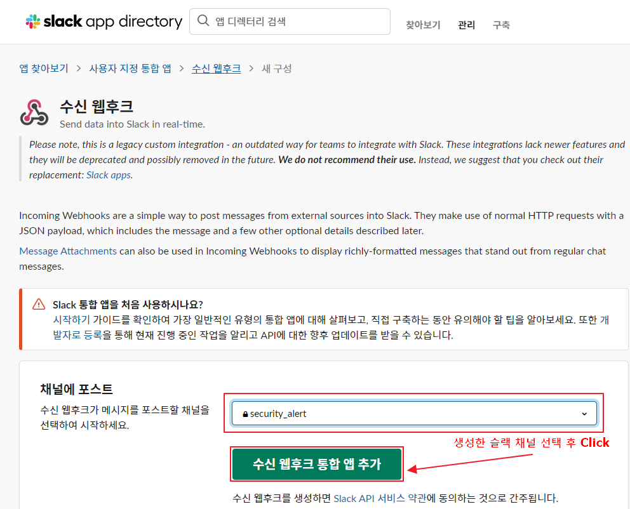Click the warning triangle icon

(39, 304)
